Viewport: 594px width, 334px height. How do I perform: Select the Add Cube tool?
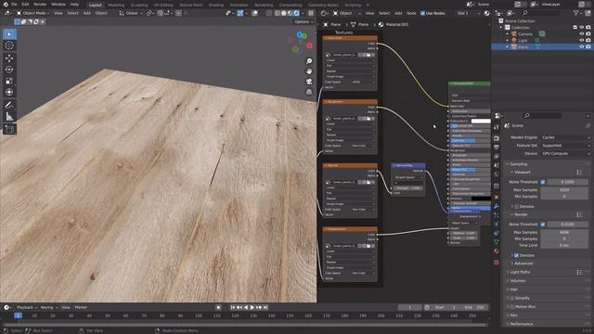pos(9,129)
